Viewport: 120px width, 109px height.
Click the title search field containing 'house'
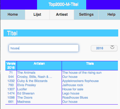pyautogui.click(x=44, y=48)
